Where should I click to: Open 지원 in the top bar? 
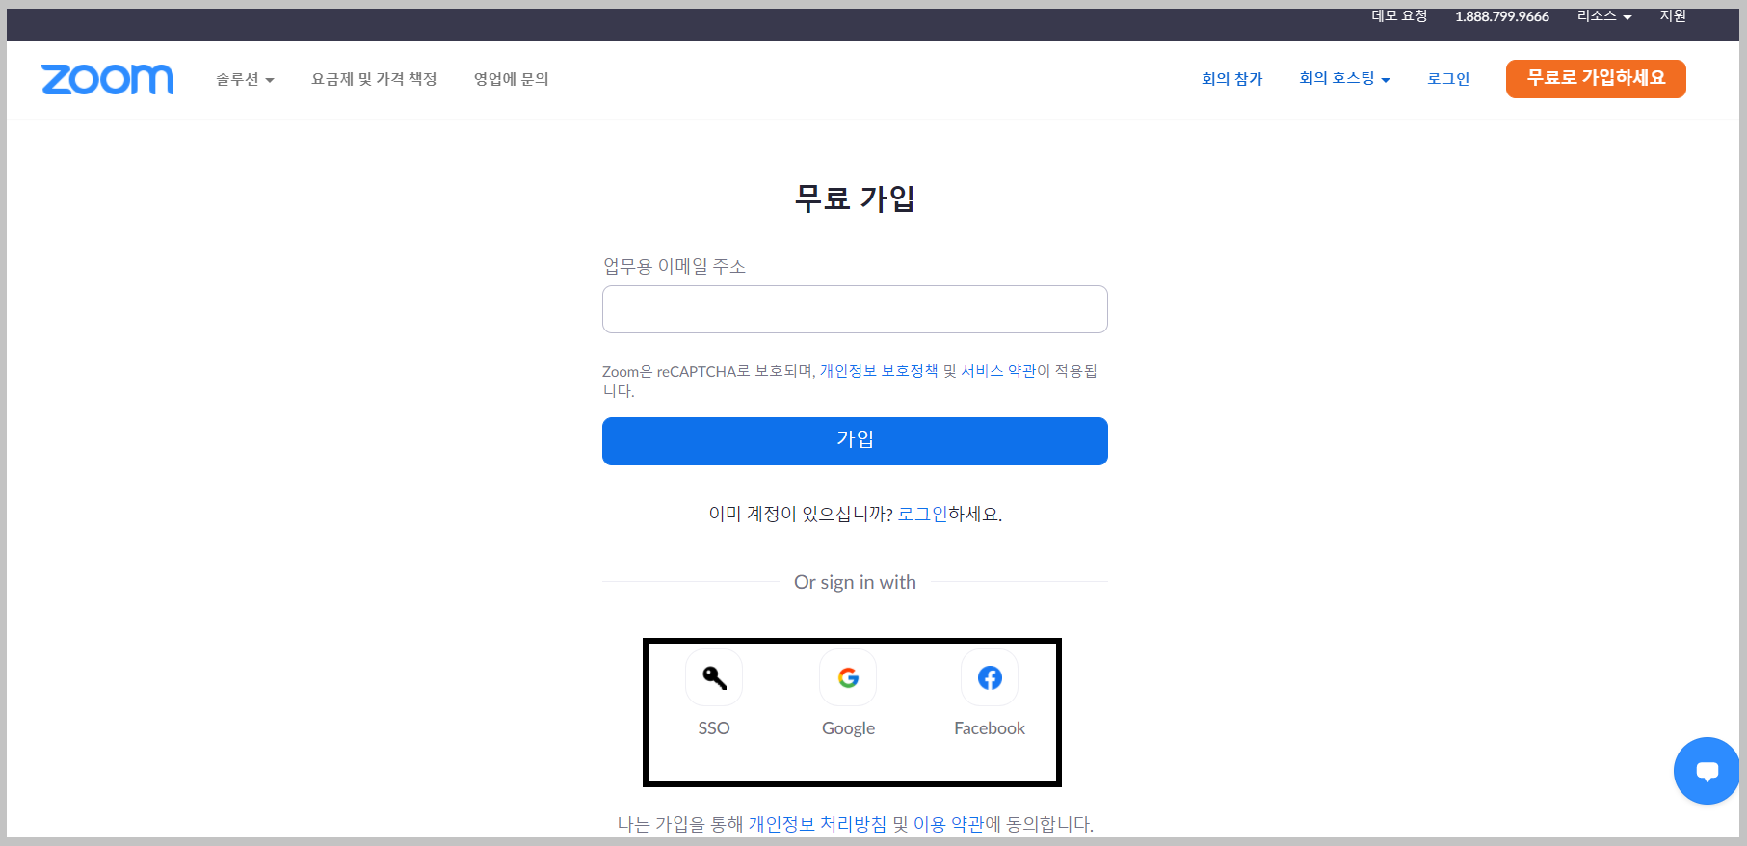click(1673, 16)
